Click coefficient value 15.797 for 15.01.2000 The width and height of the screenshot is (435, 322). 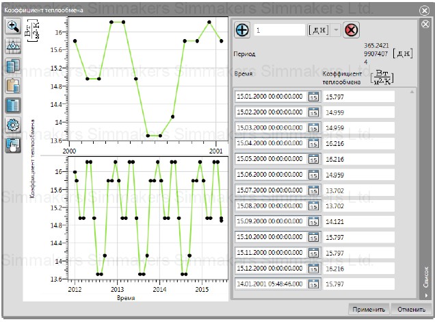point(358,97)
